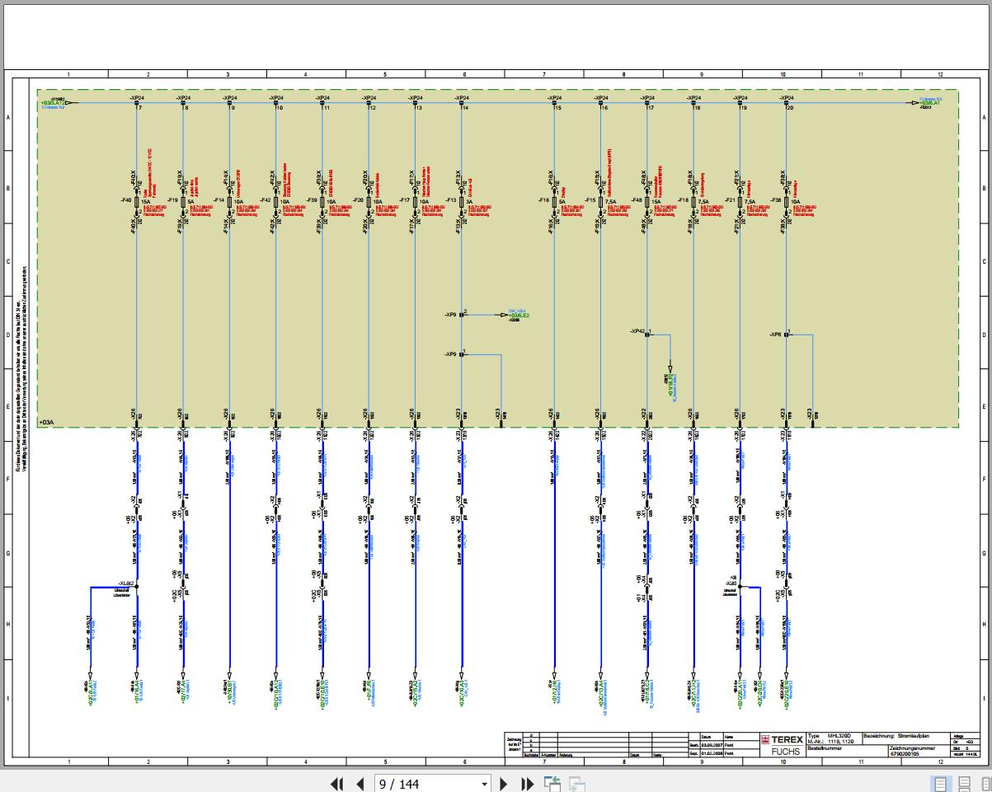
Task: Click fuse label -F39
Action: point(312,200)
